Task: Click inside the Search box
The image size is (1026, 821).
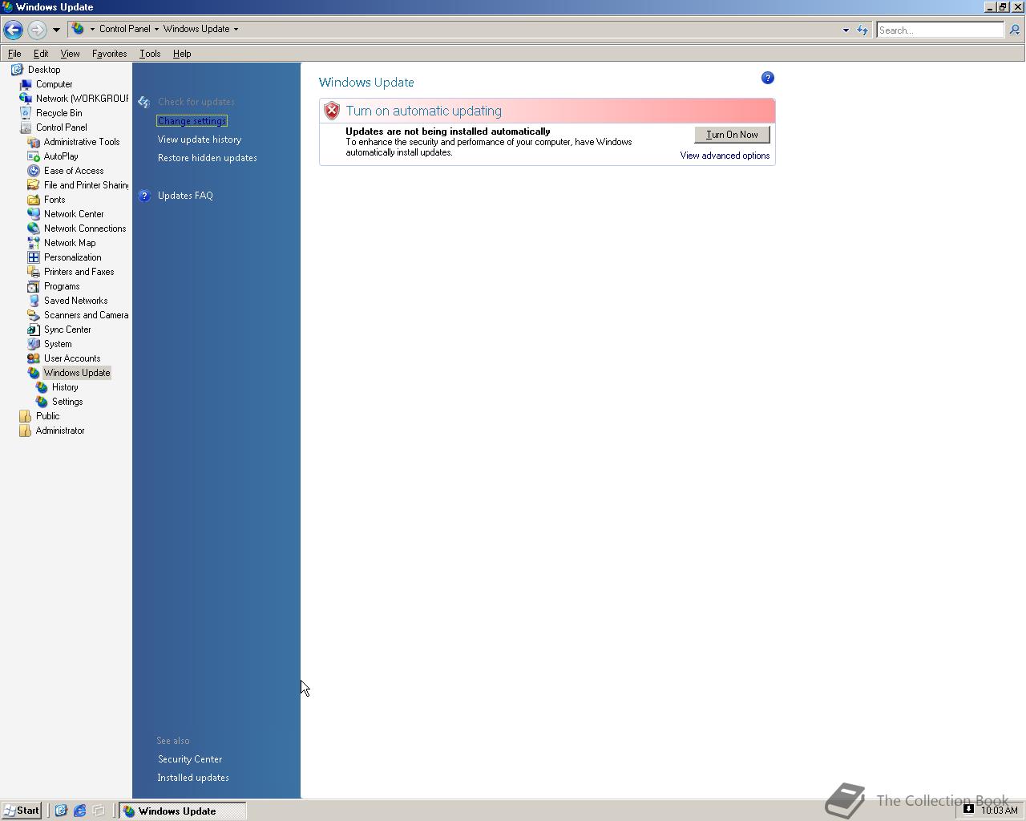Action: point(939,30)
